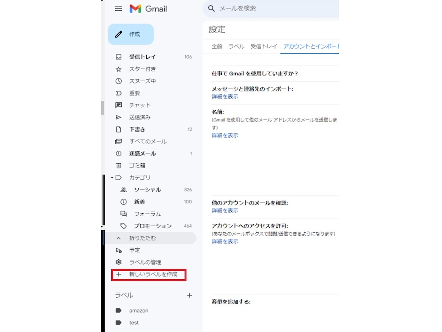Open ラベルの管理 settings
The height and width of the screenshot is (332, 442).
click(145, 262)
